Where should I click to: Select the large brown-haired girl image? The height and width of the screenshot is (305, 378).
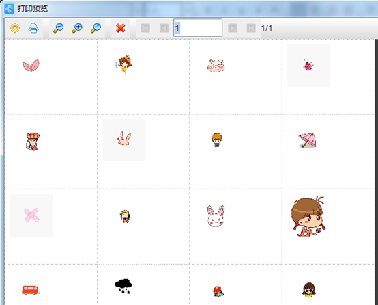coord(308,216)
